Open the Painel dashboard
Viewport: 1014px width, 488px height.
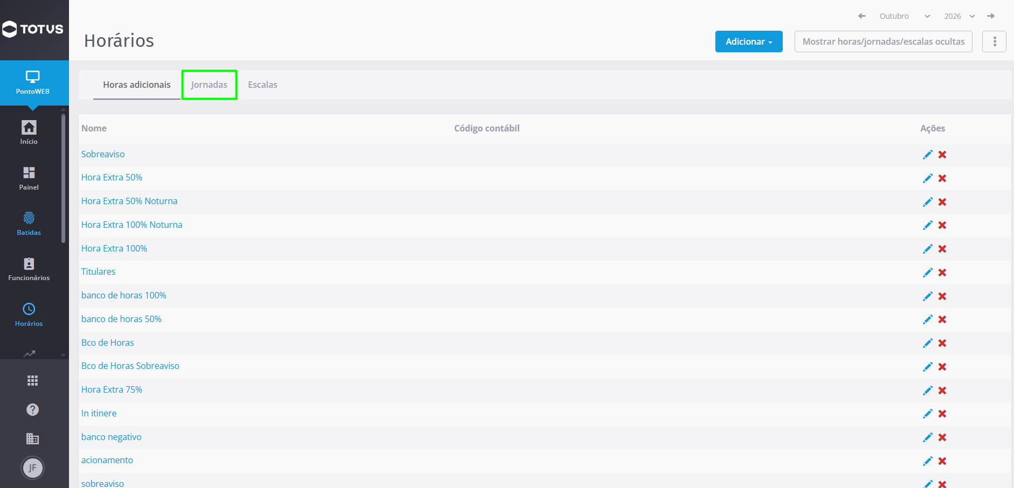(29, 178)
